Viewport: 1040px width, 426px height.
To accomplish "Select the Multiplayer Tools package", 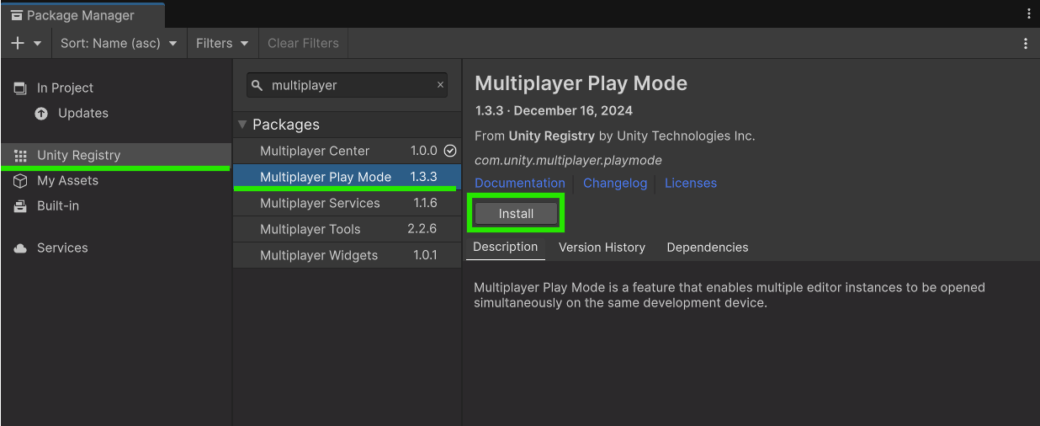I will pos(347,229).
